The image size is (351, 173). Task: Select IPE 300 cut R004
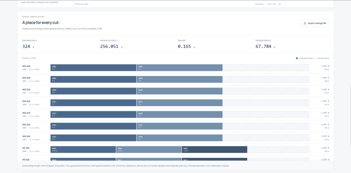tap(149, 150)
